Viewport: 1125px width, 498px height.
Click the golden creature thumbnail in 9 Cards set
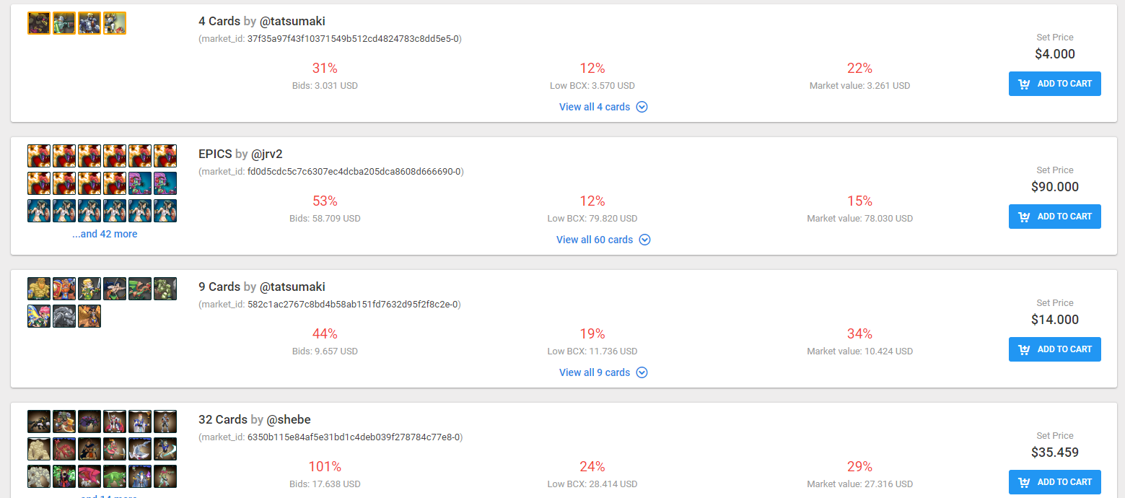coord(39,289)
